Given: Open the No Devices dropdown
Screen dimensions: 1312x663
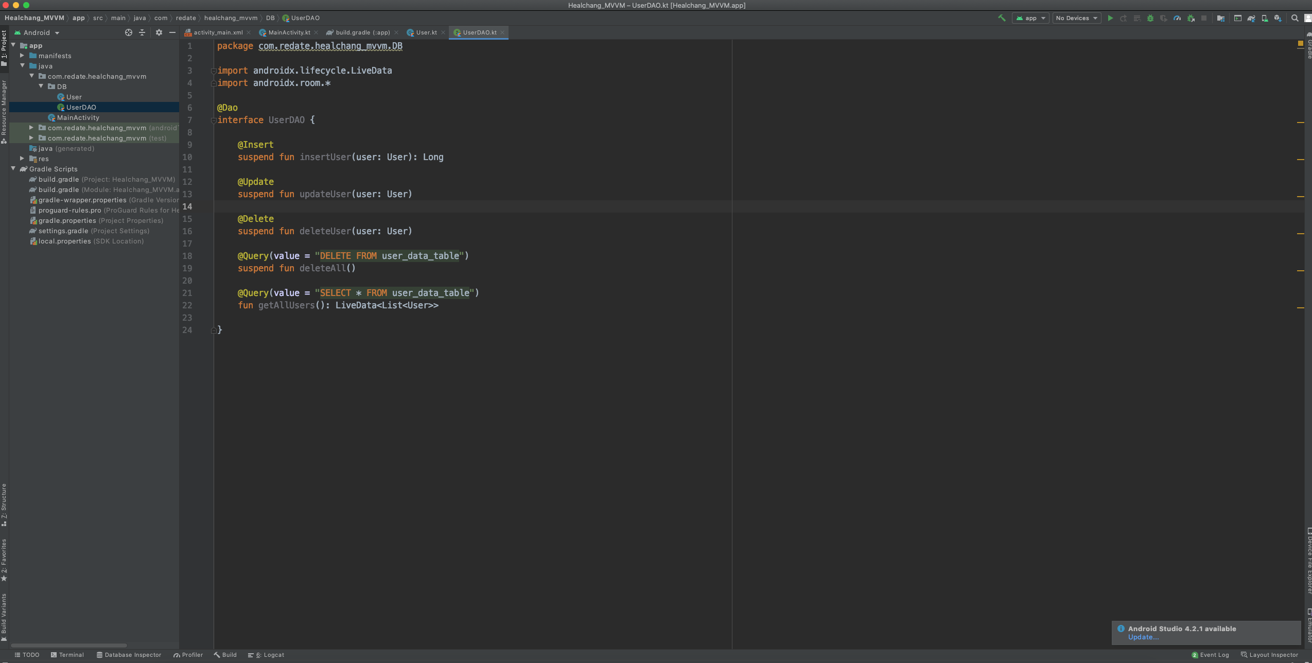Looking at the screenshot, I should (x=1076, y=18).
